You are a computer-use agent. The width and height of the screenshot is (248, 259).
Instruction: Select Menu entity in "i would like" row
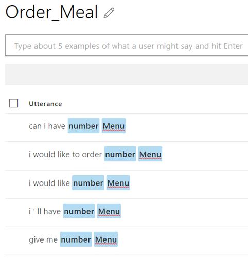118,182
